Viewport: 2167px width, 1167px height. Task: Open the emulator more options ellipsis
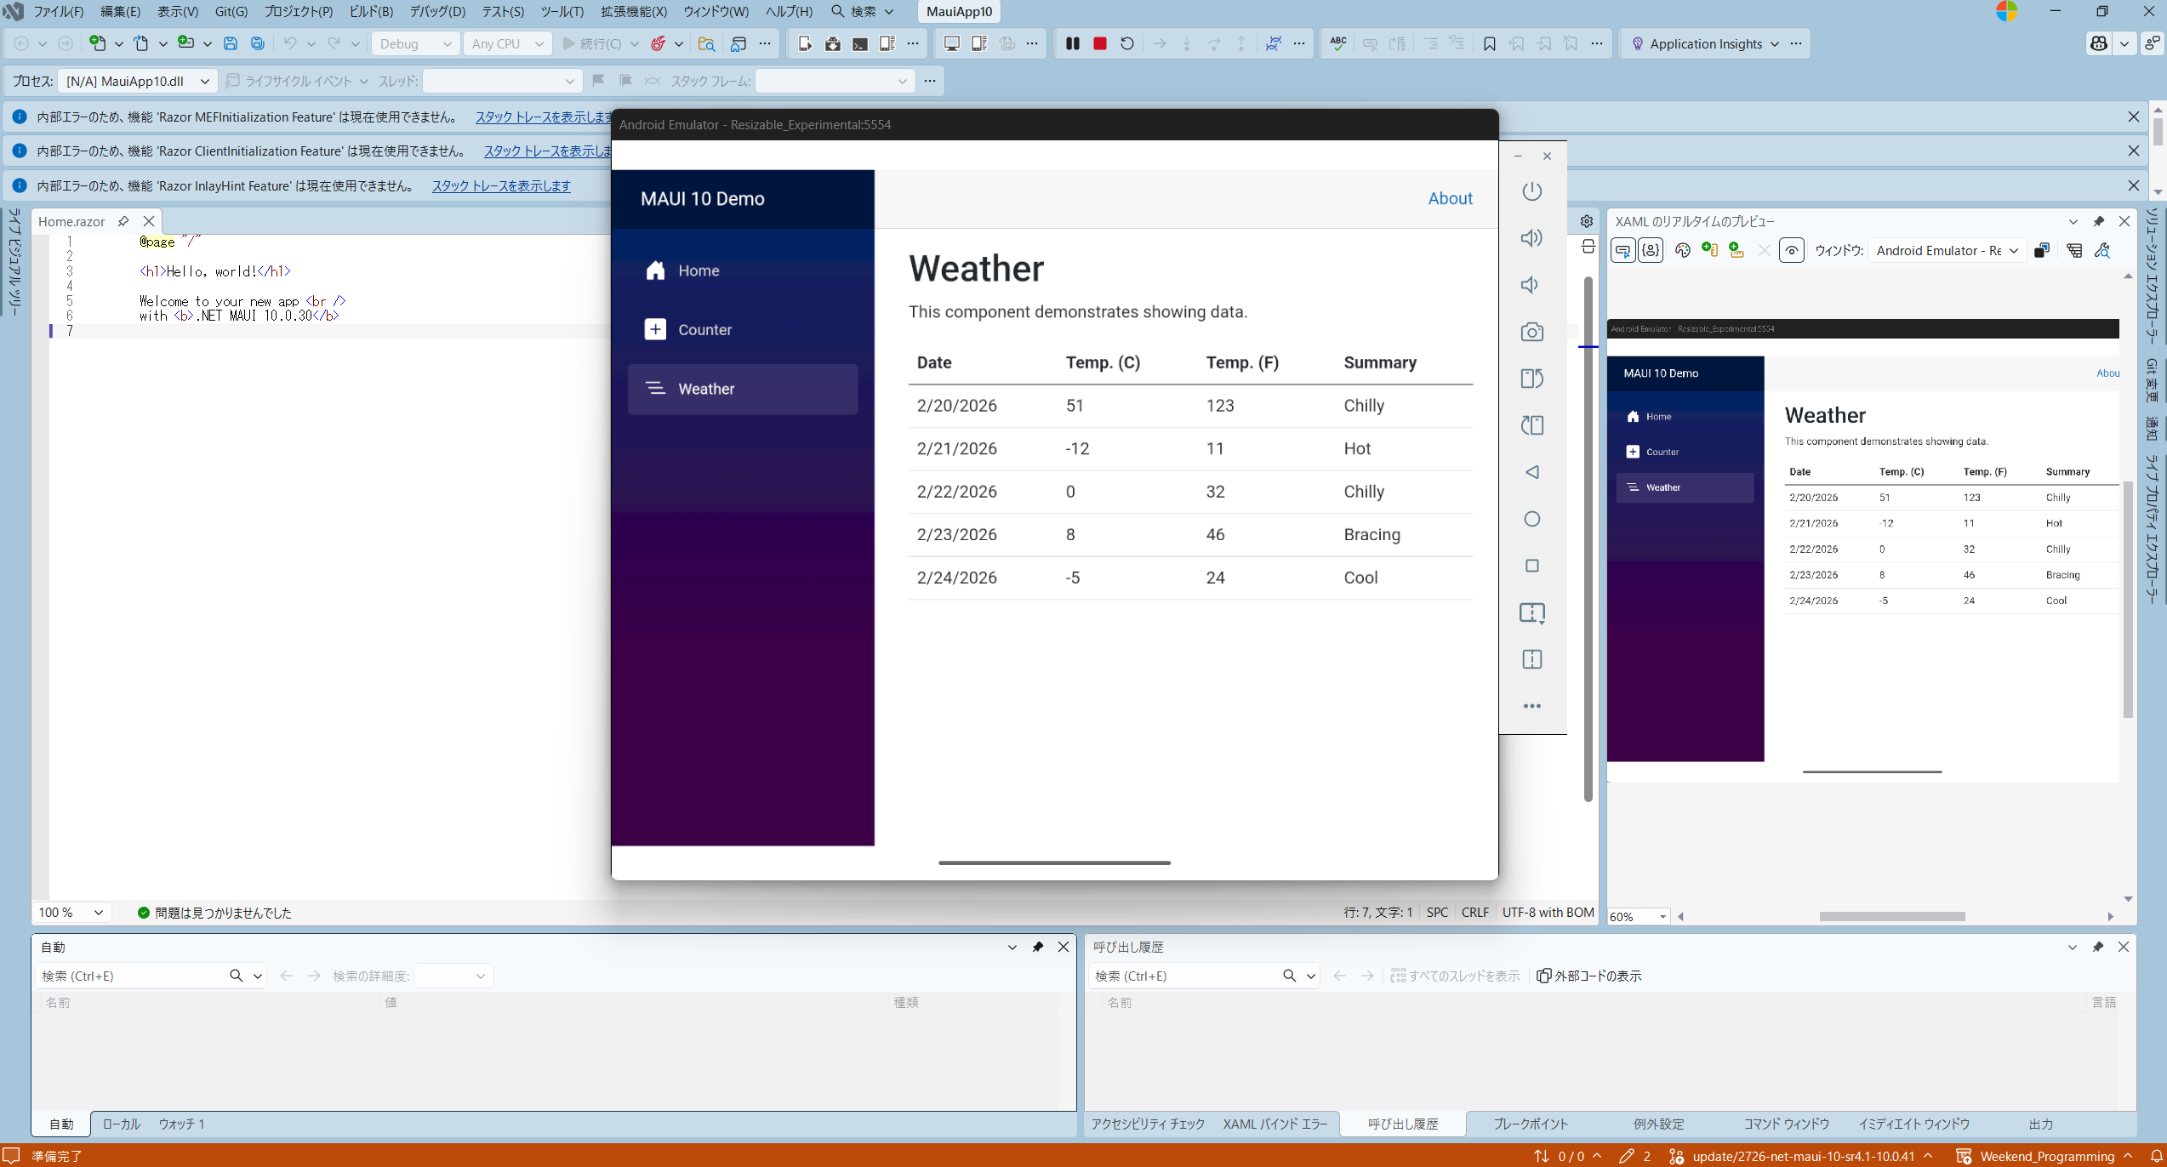pos(1531,706)
